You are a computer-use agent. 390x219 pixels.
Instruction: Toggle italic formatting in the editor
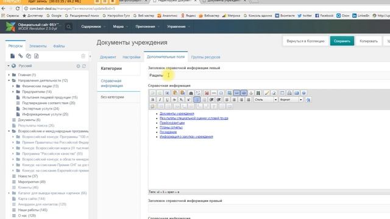click(160, 100)
